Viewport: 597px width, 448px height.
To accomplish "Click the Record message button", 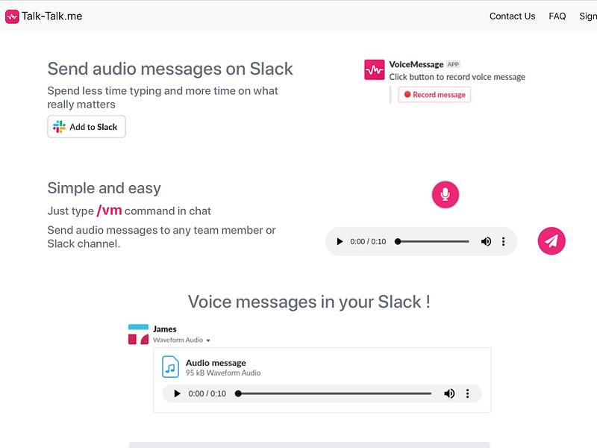I will [x=434, y=95].
